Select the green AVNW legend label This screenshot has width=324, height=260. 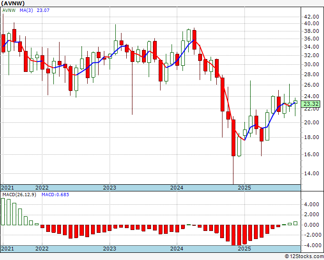[x=9, y=10]
